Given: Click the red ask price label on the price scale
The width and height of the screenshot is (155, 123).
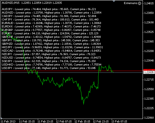Looking at the screenshot, I should [149, 70].
